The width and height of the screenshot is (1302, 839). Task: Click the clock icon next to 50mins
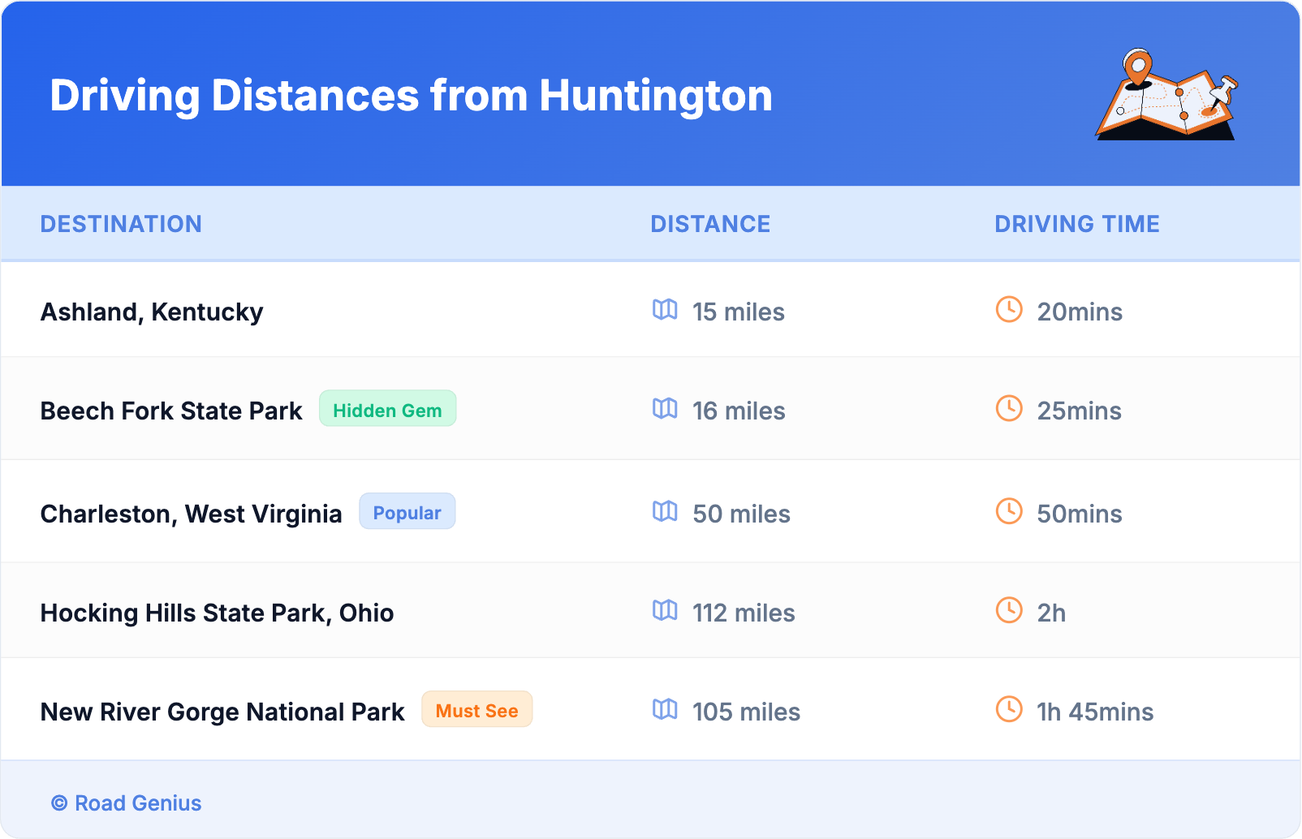click(1009, 512)
